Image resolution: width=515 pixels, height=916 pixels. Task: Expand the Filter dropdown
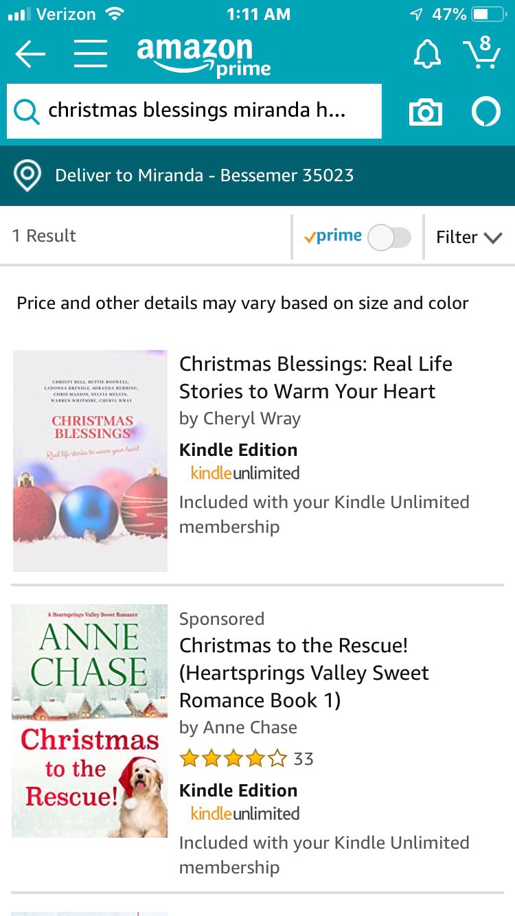(469, 238)
